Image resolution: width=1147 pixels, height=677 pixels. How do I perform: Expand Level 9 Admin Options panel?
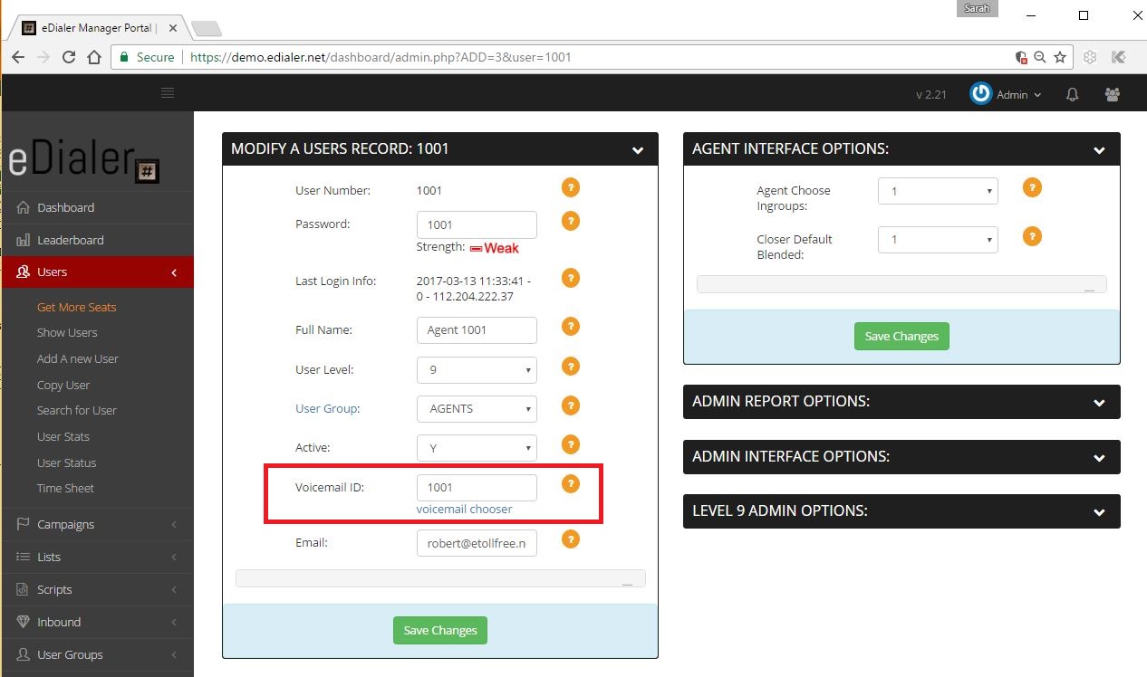coord(901,511)
